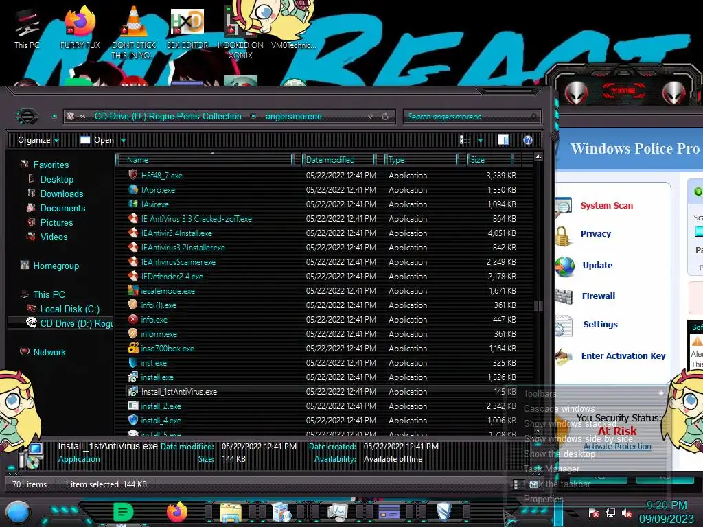This screenshot has height=527, width=703.
Task: Select Network in the navigation pane
Action: (49, 352)
